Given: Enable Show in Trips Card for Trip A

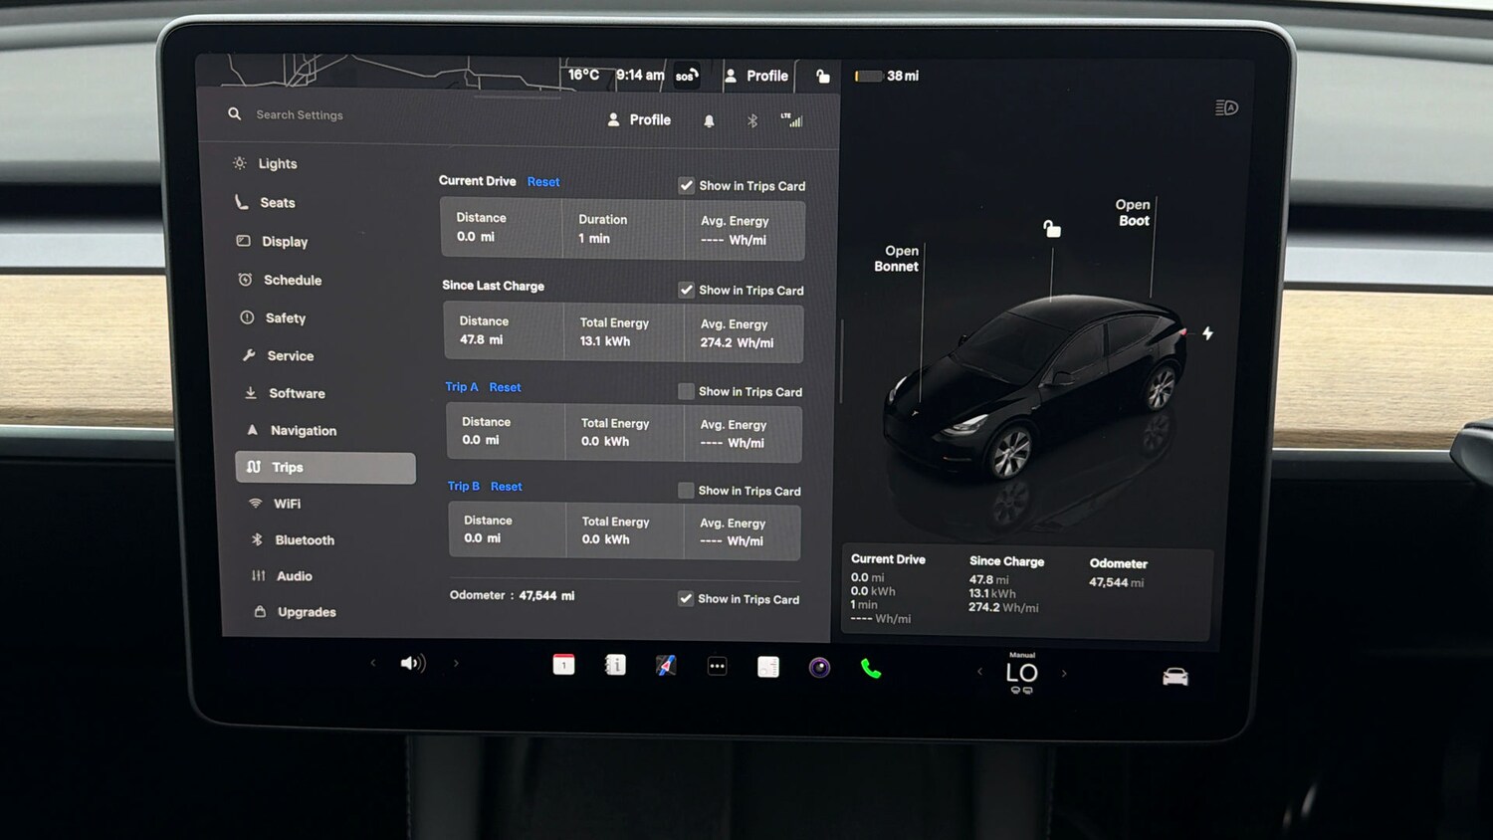Looking at the screenshot, I should coord(686,391).
